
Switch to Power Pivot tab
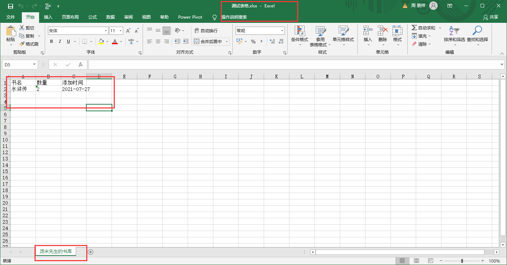coord(190,17)
